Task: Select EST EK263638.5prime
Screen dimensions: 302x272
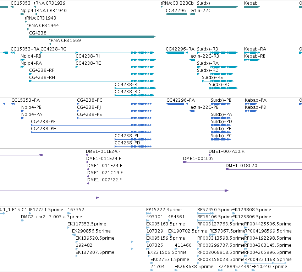Action: point(194,267)
